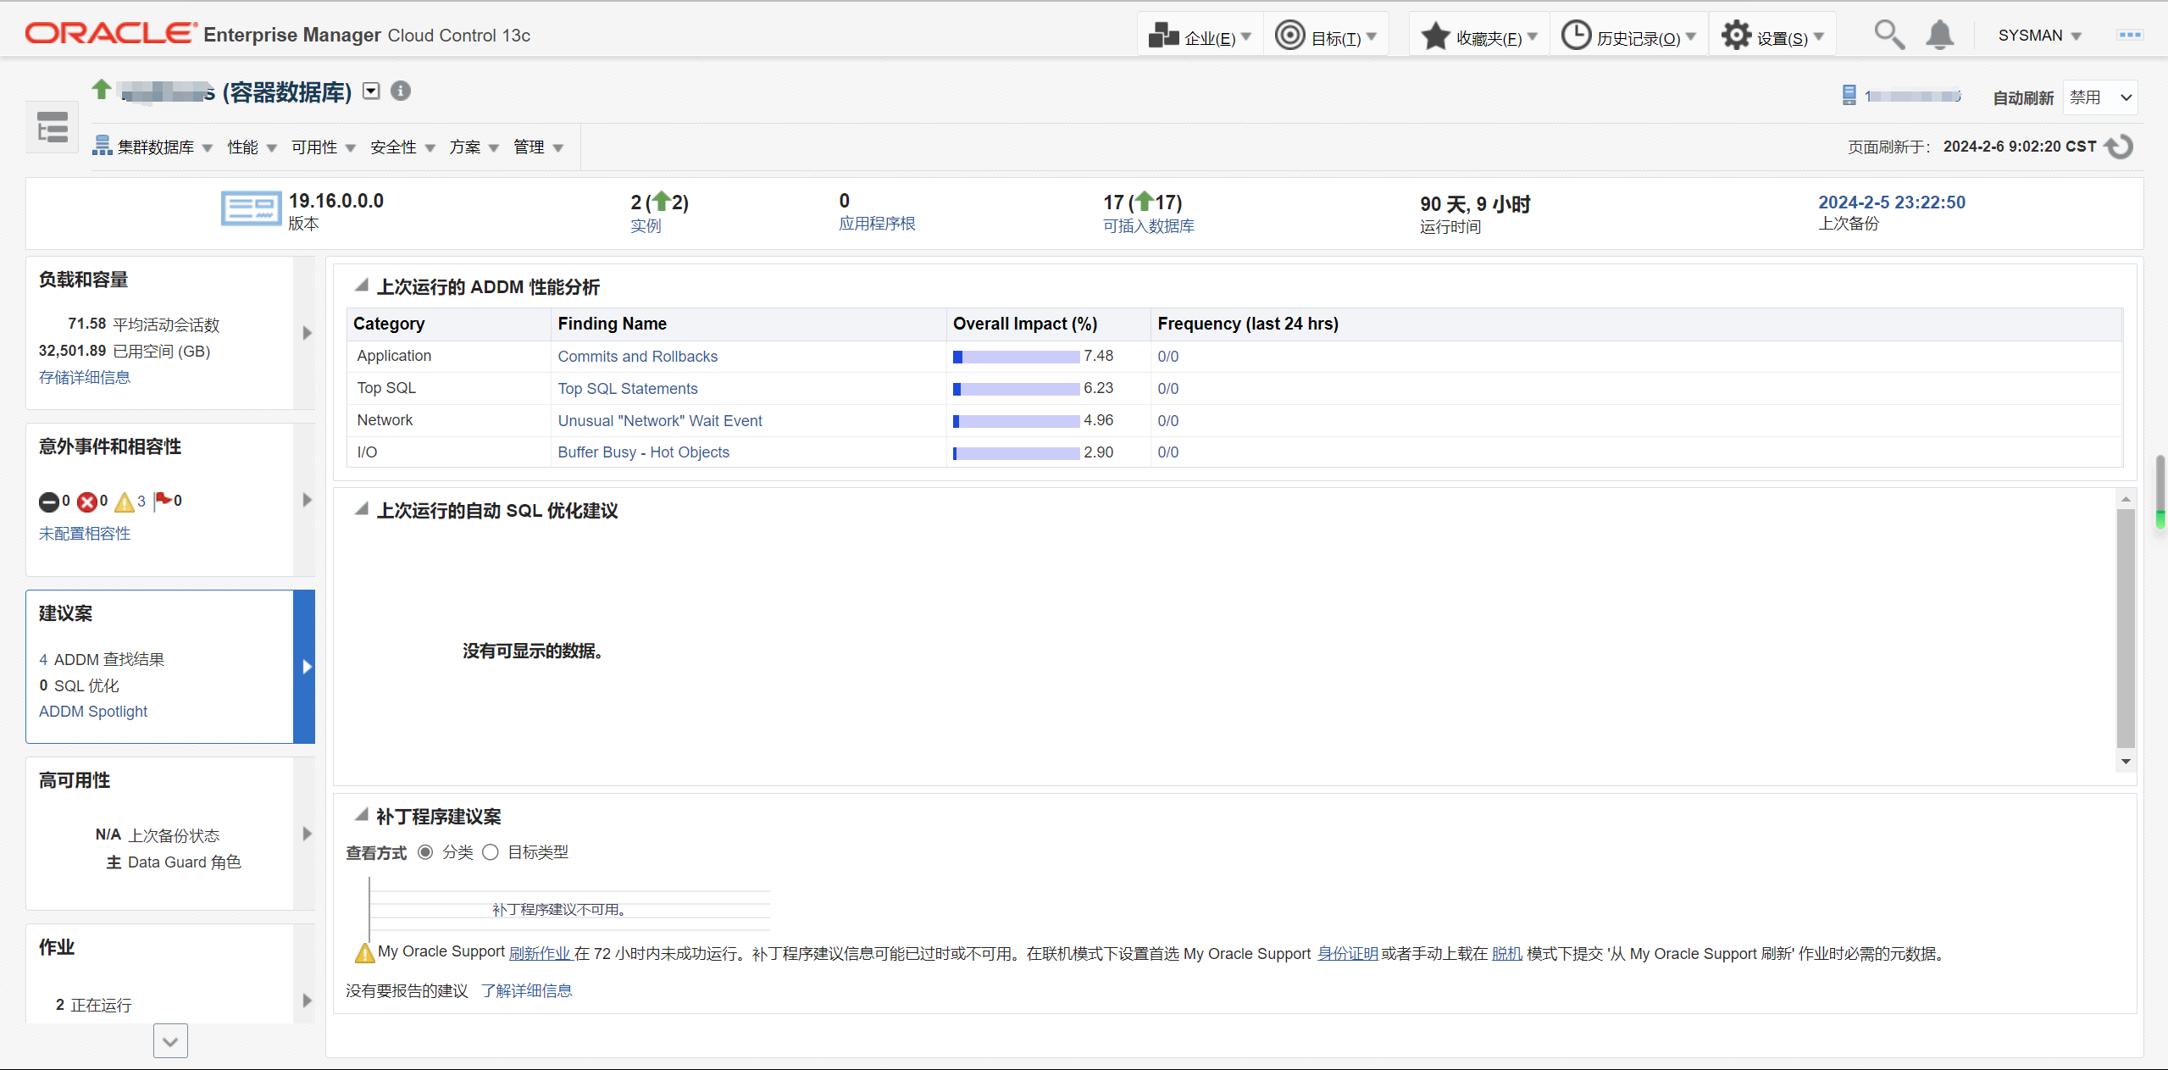Click SQL advice panel scroll down arrow
This screenshot has height=1070, width=2168.
coord(2125,762)
